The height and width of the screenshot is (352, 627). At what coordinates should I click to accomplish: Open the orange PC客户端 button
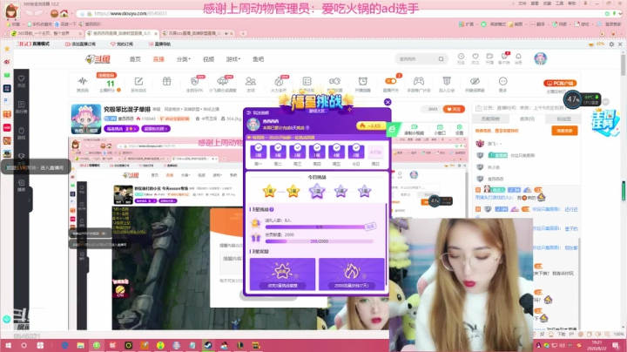pyautogui.click(x=560, y=83)
